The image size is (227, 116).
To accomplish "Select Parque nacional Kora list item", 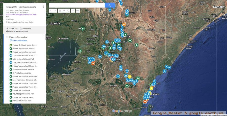I will (20, 90).
